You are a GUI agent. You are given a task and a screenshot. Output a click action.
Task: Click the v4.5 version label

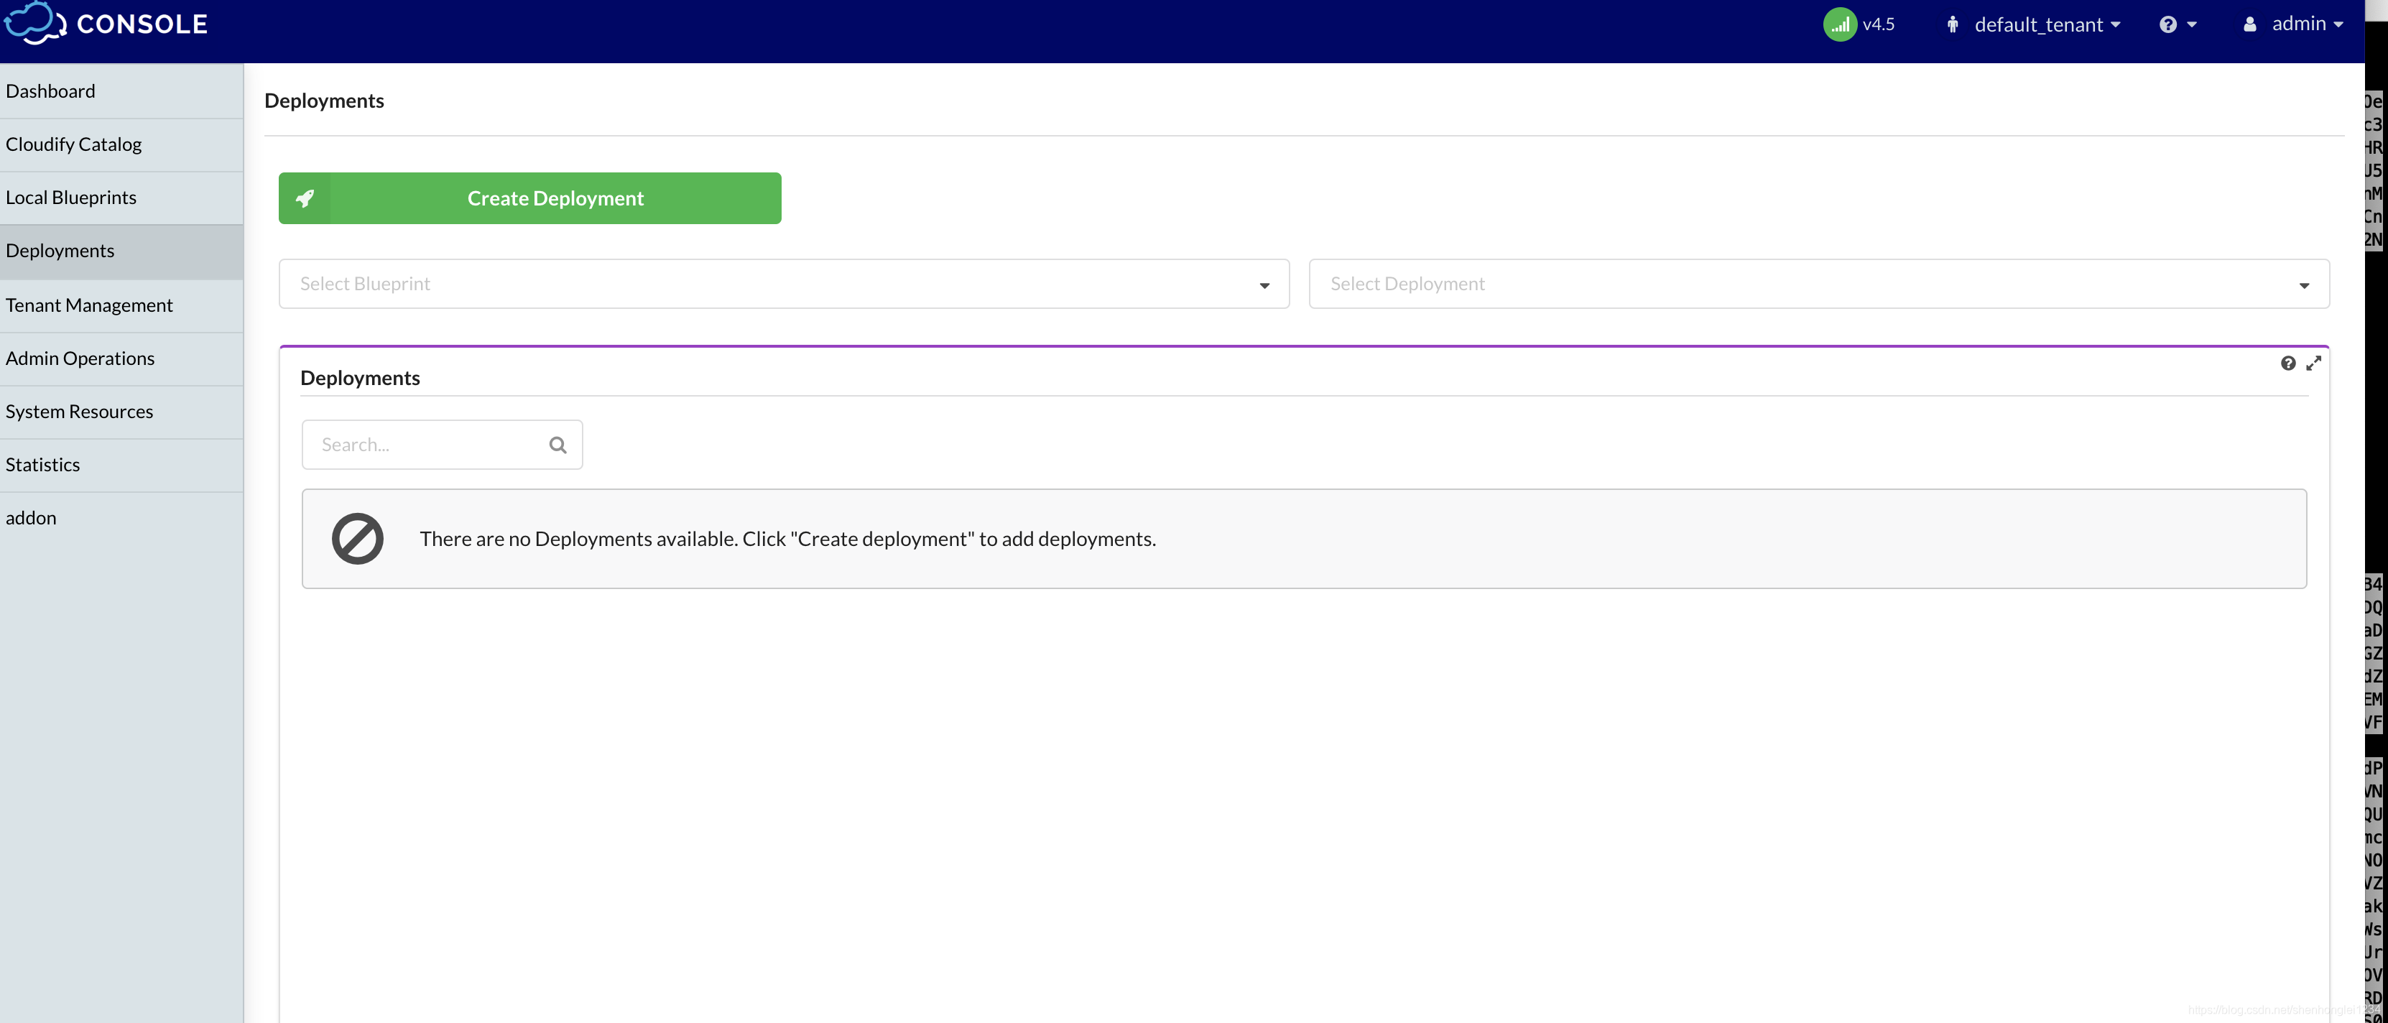(x=1878, y=24)
